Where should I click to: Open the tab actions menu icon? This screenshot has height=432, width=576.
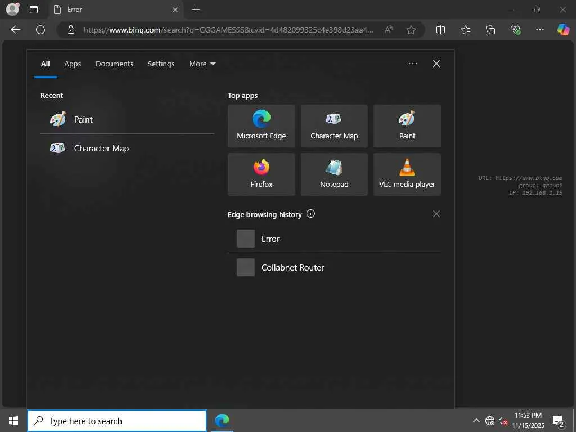(34, 10)
